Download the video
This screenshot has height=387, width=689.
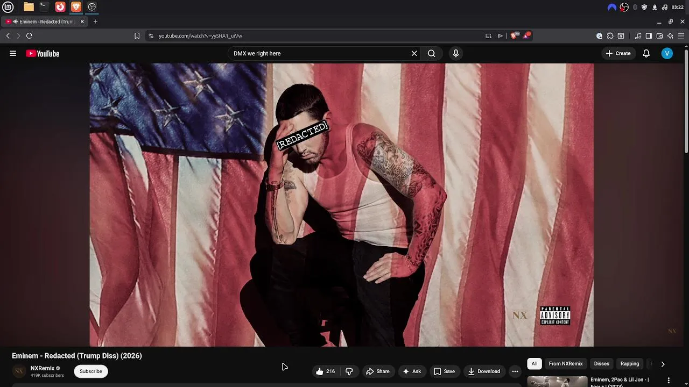pyautogui.click(x=483, y=371)
